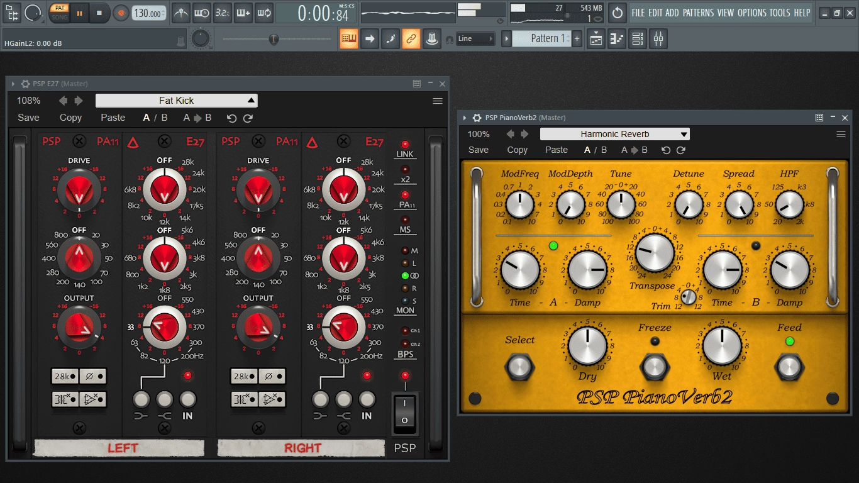This screenshot has width=859, height=483.
Task: Click the right-arrow auto scrolling icon
Action: point(370,39)
